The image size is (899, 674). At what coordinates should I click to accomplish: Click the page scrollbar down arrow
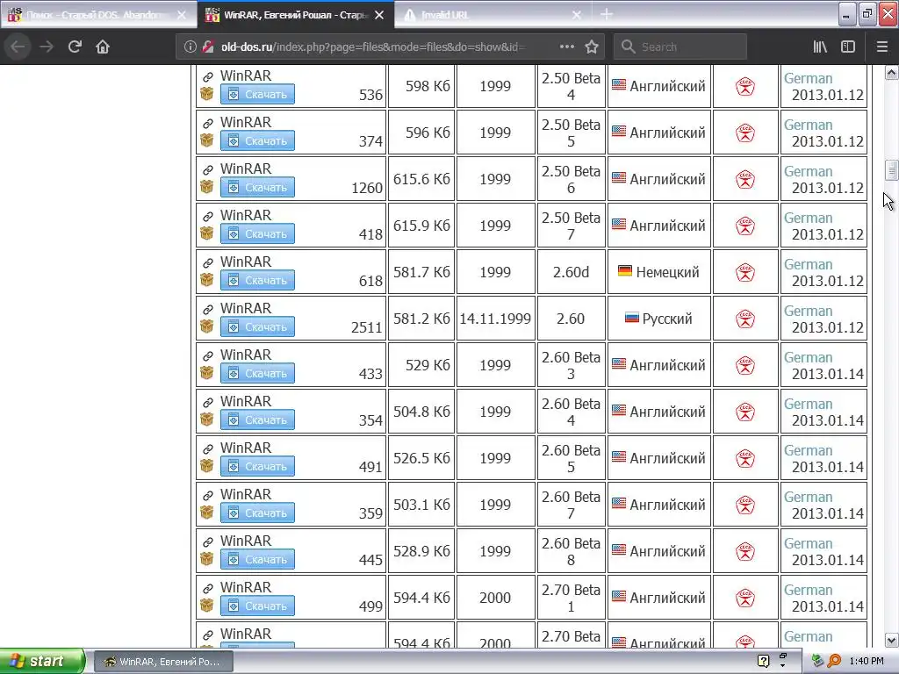(x=891, y=640)
